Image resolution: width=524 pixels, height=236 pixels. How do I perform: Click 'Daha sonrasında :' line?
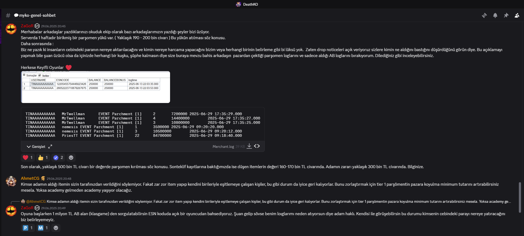pos(37,44)
